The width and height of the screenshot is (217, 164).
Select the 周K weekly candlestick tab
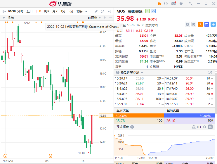pyautogui.click(x=47, y=11)
